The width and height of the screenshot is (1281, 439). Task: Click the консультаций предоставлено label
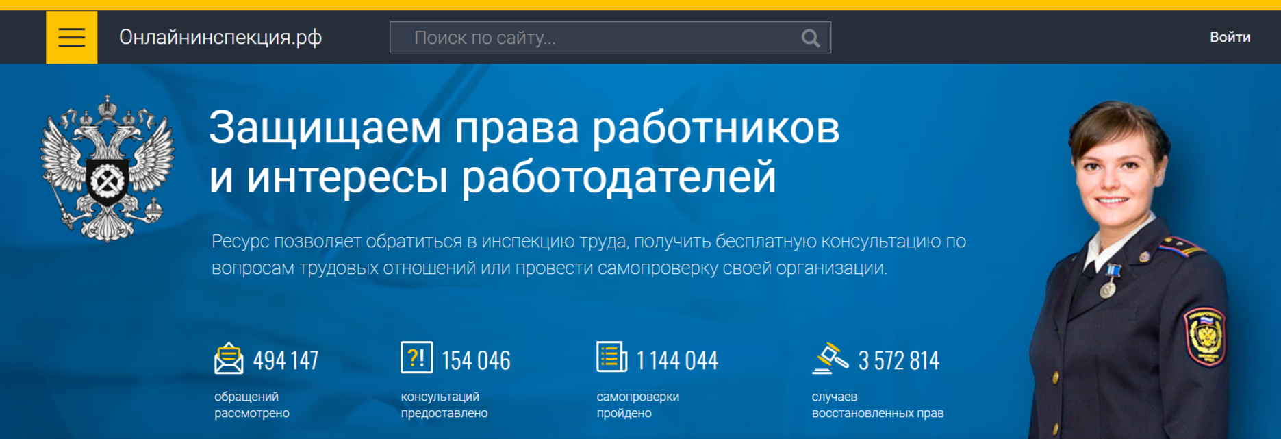click(x=444, y=405)
